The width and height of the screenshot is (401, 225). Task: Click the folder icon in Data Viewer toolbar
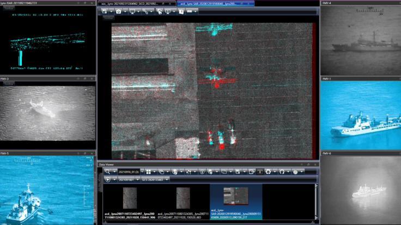pos(224,172)
